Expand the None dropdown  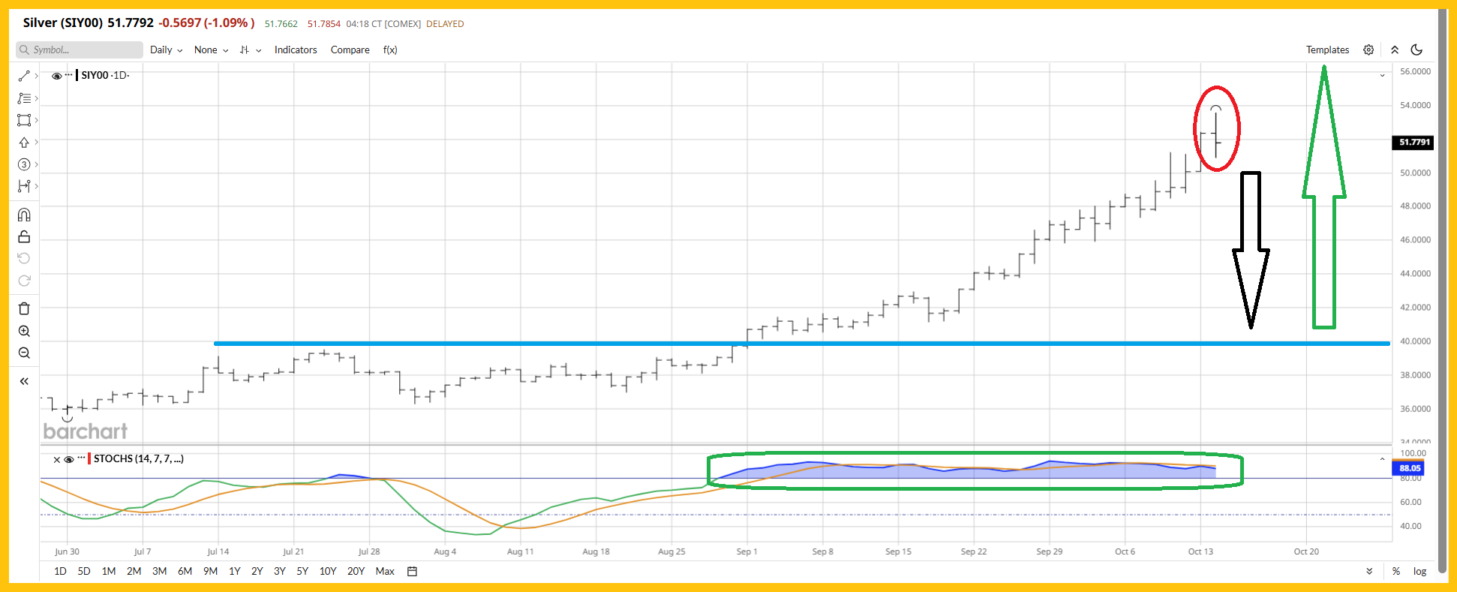click(x=211, y=50)
